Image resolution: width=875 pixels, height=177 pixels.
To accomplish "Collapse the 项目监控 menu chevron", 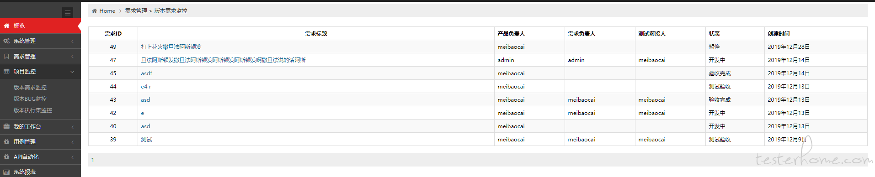I will [72, 72].
